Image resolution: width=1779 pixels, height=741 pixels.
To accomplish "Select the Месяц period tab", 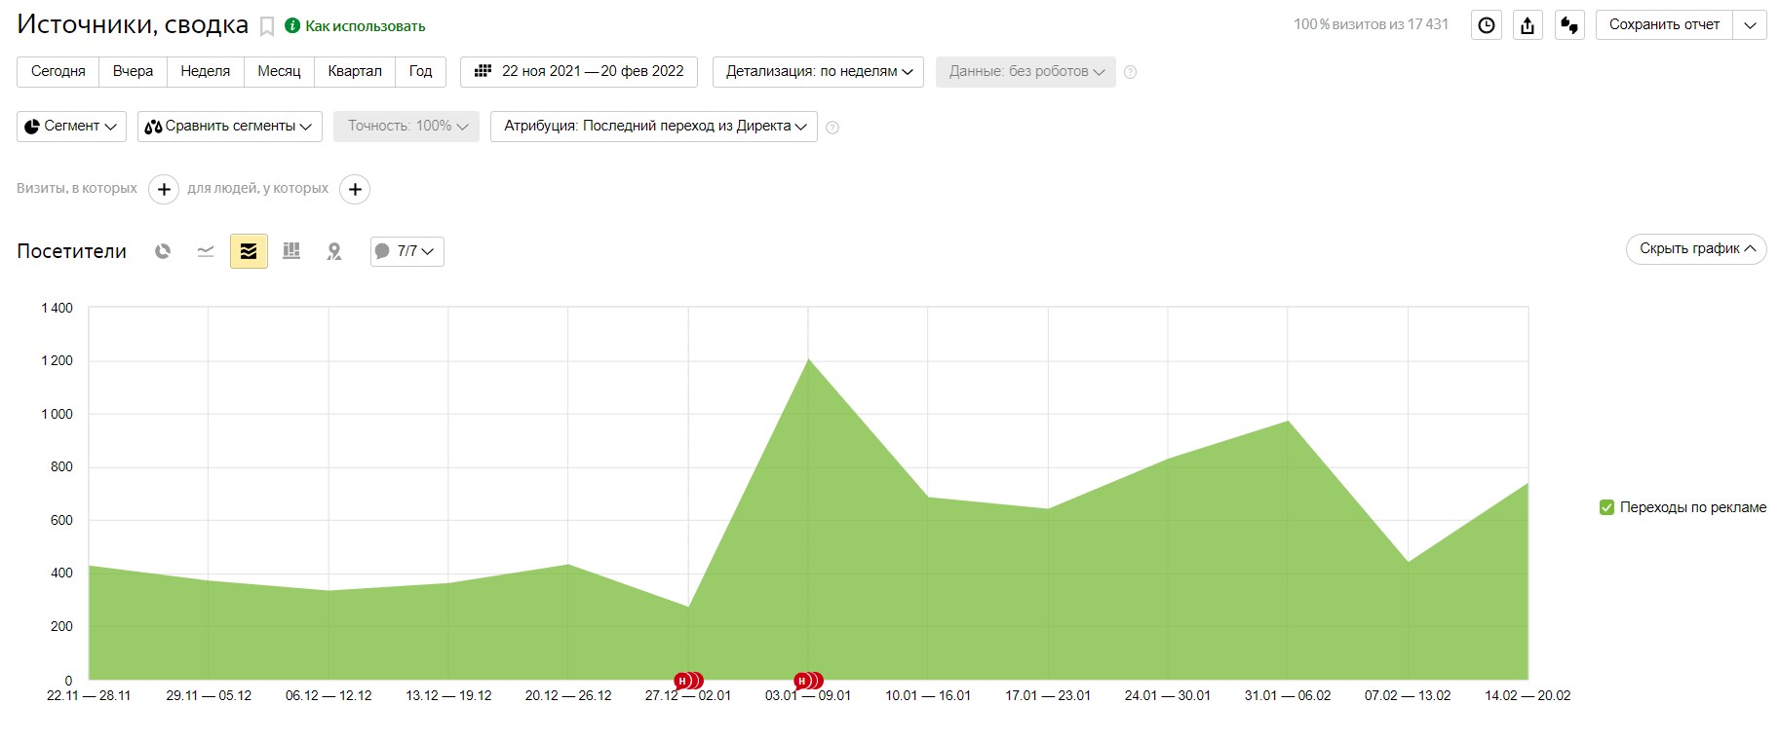I will (x=279, y=72).
